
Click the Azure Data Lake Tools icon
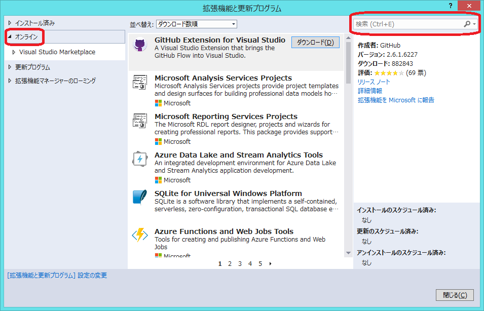point(140,159)
